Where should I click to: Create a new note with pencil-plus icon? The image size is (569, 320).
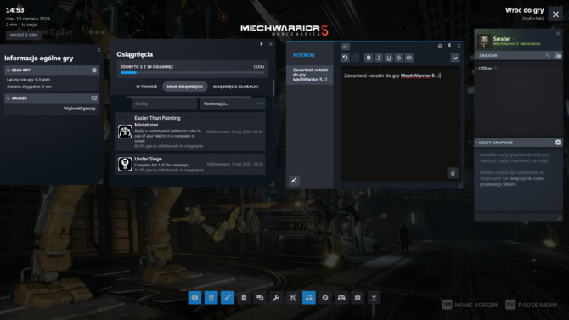click(294, 180)
